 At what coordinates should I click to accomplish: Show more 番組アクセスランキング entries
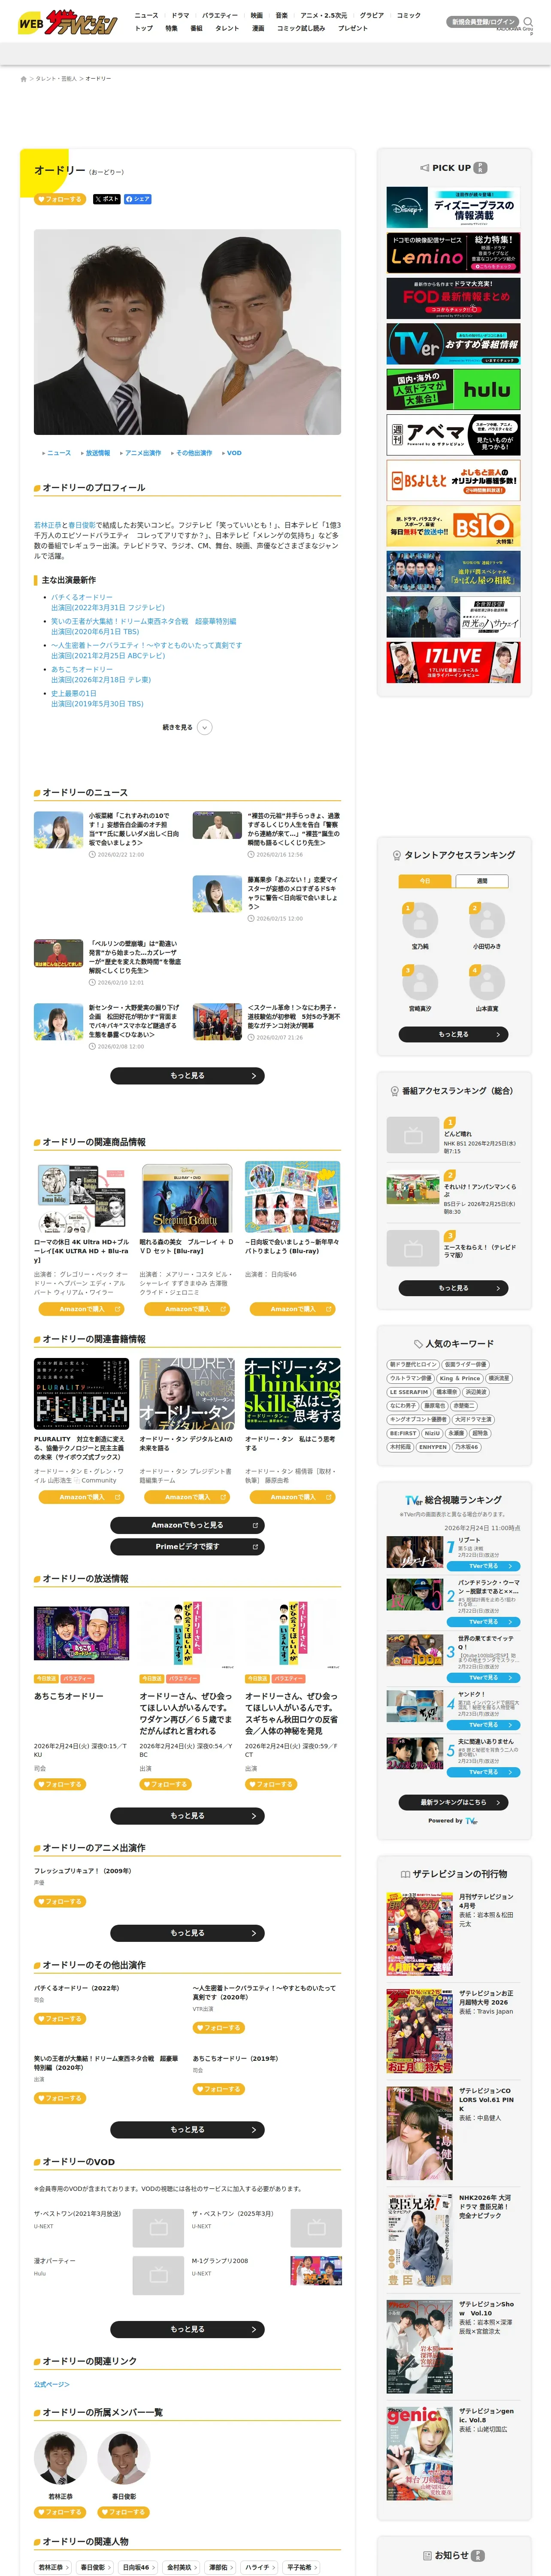(453, 1288)
